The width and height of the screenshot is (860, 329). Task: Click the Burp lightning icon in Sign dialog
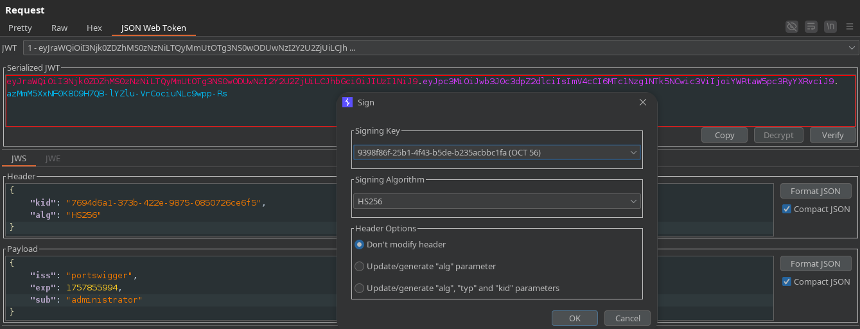347,102
